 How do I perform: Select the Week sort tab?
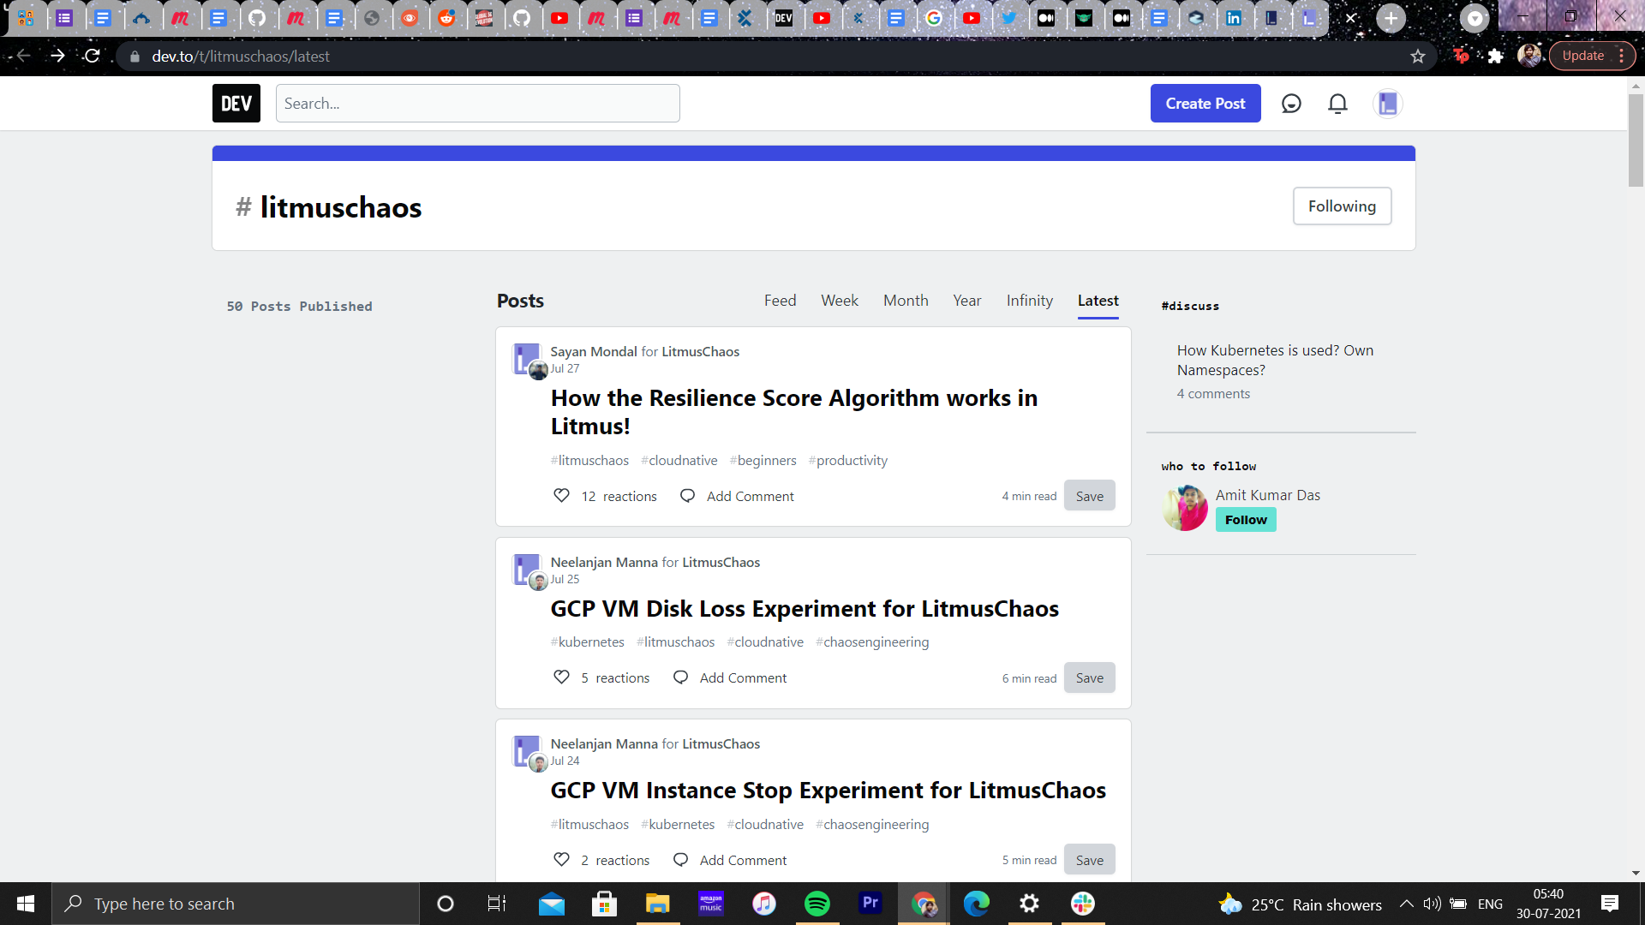click(840, 301)
